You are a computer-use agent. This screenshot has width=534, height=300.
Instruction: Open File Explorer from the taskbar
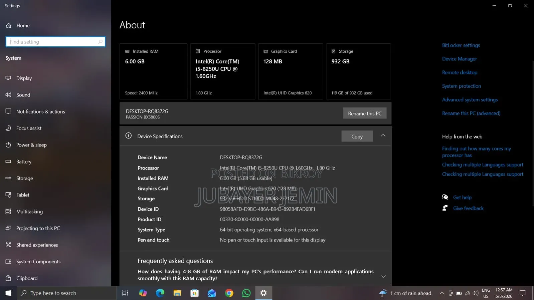(x=177, y=293)
